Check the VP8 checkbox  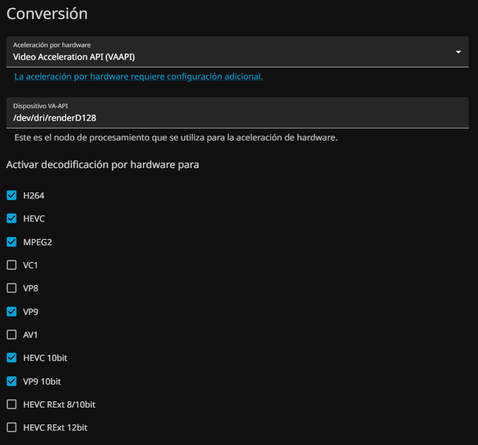pyautogui.click(x=12, y=288)
